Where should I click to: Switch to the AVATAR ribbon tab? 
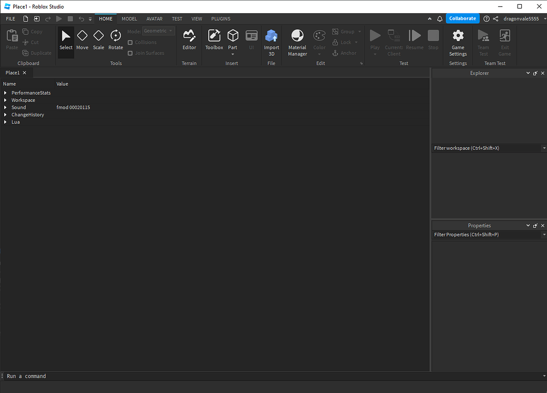click(154, 19)
